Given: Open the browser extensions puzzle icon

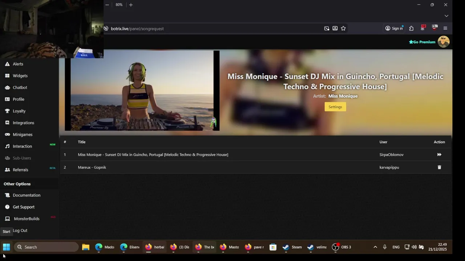Looking at the screenshot, I should coord(411,28).
